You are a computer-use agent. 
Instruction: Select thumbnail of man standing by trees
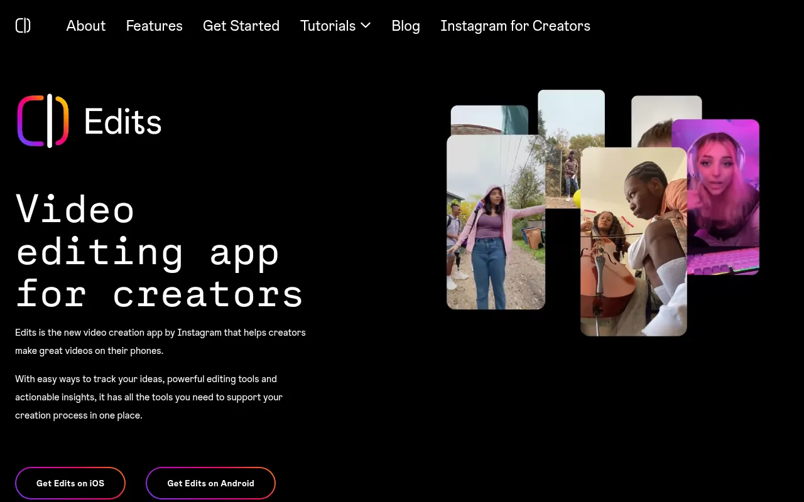(x=571, y=148)
